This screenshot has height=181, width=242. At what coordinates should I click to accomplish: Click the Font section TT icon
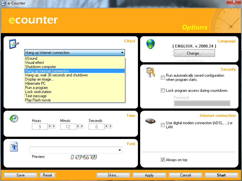click(14, 147)
